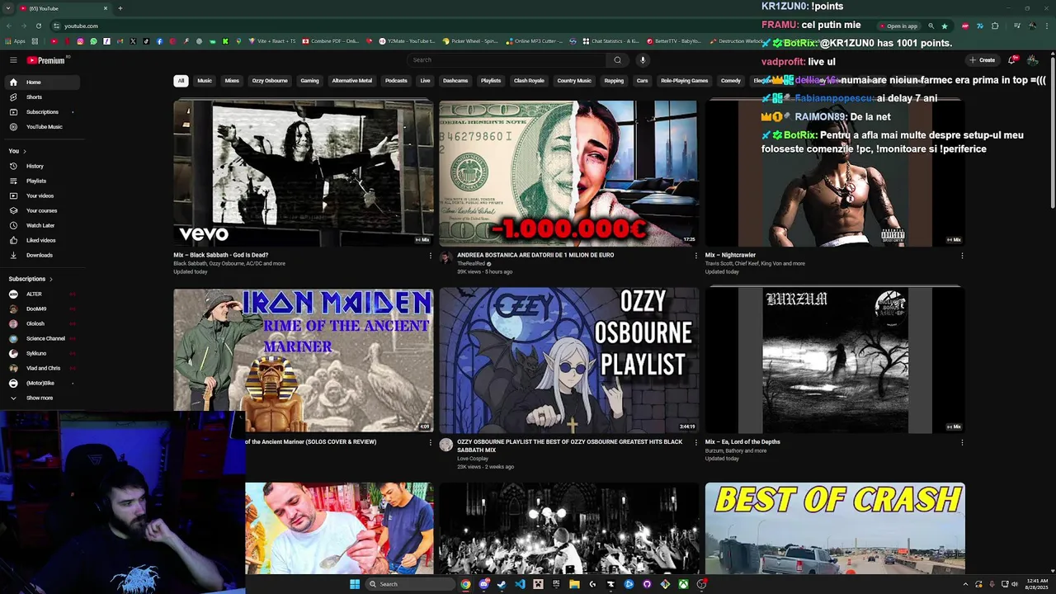This screenshot has width=1056, height=594.
Task: Select the Ozzy Osbourne filter chip
Action: click(270, 81)
